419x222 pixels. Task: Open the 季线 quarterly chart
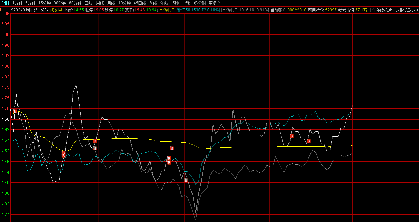tap(153, 3)
